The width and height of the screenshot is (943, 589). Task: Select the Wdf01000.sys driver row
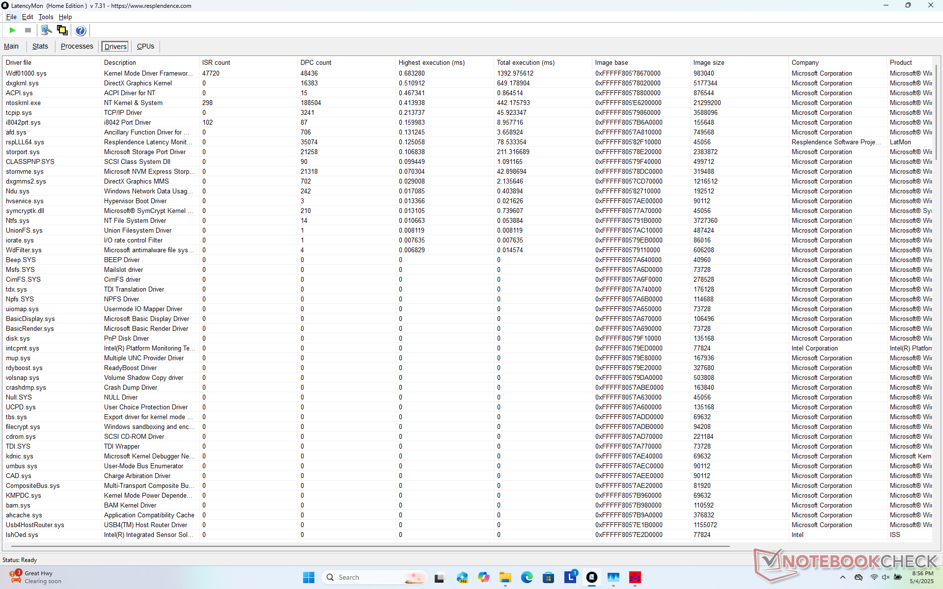coord(468,73)
